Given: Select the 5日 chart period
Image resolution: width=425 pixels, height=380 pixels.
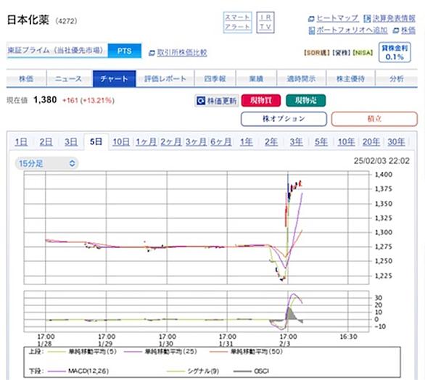Looking at the screenshot, I should tap(96, 141).
